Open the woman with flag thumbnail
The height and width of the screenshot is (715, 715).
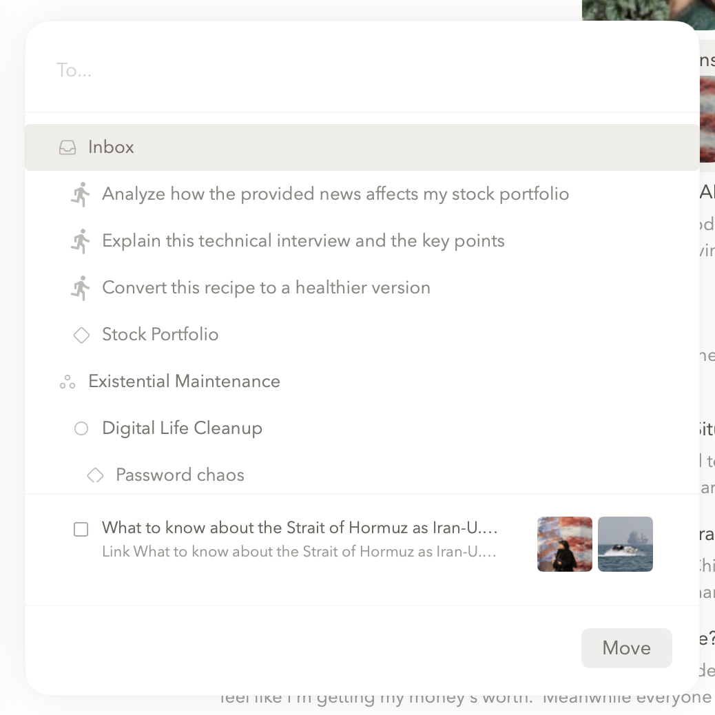point(565,544)
